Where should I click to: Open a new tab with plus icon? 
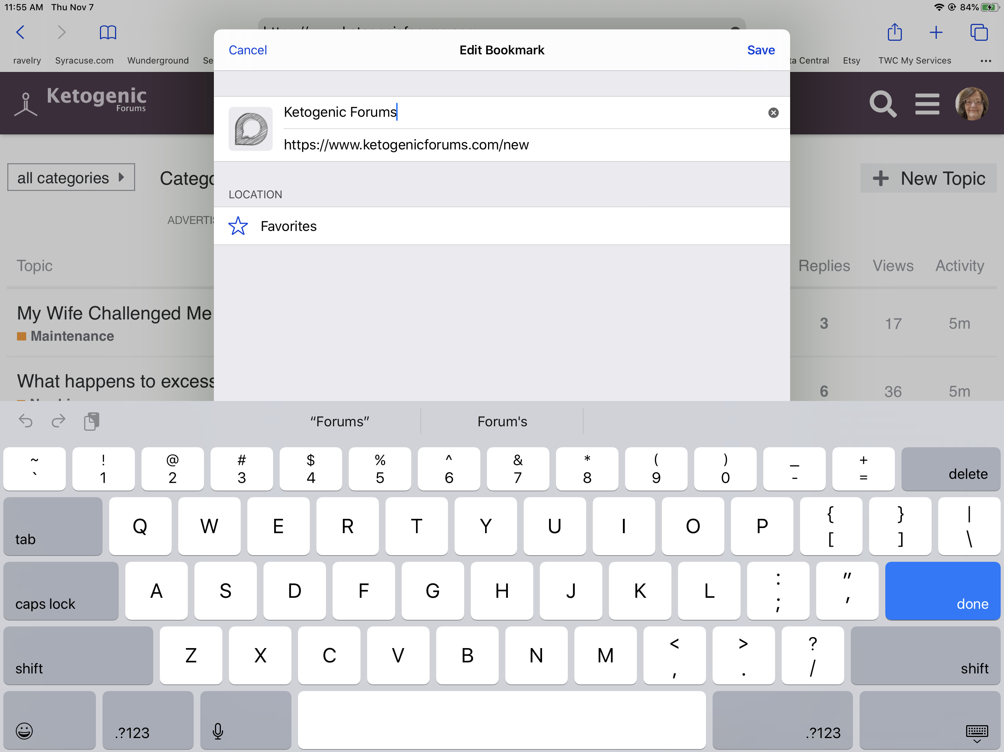[936, 33]
